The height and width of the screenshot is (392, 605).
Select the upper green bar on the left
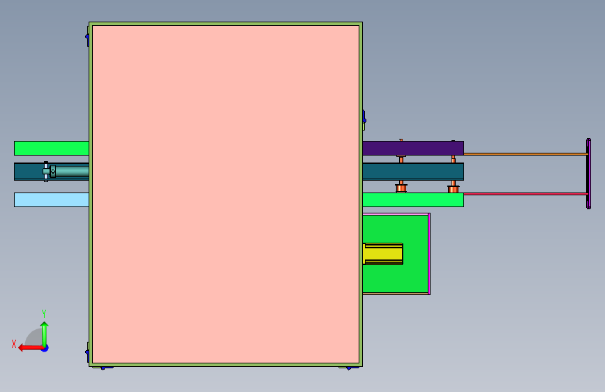(52, 148)
